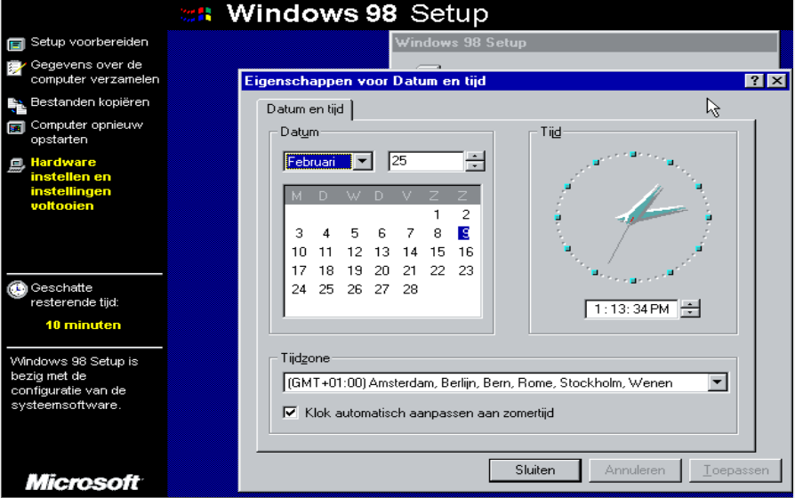Select day 3 in the calendar
Image resolution: width=795 pixels, height=498 pixels.
pos(299,233)
